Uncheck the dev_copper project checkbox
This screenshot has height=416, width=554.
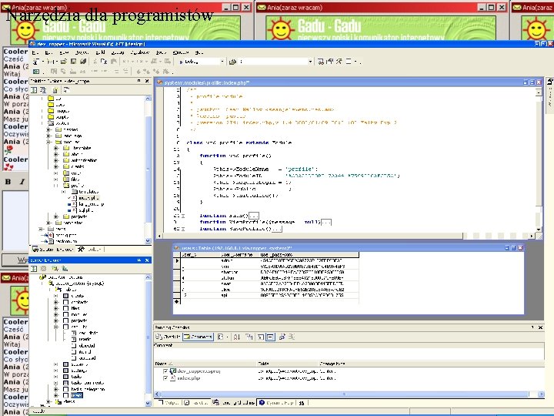pos(165,371)
